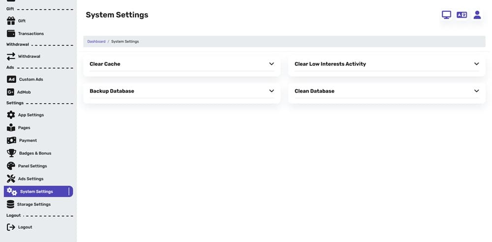Click the Panel Settings palette icon
Screen dimensions: 492x242
pyautogui.click(x=11, y=166)
